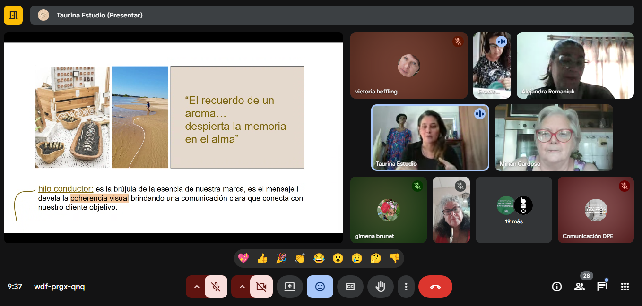Click the Meet home logo
Viewport: 642px width, 306px height.
13,15
